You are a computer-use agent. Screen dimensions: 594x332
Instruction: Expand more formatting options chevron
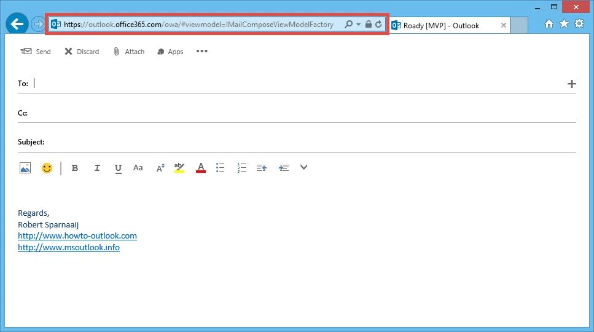303,167
